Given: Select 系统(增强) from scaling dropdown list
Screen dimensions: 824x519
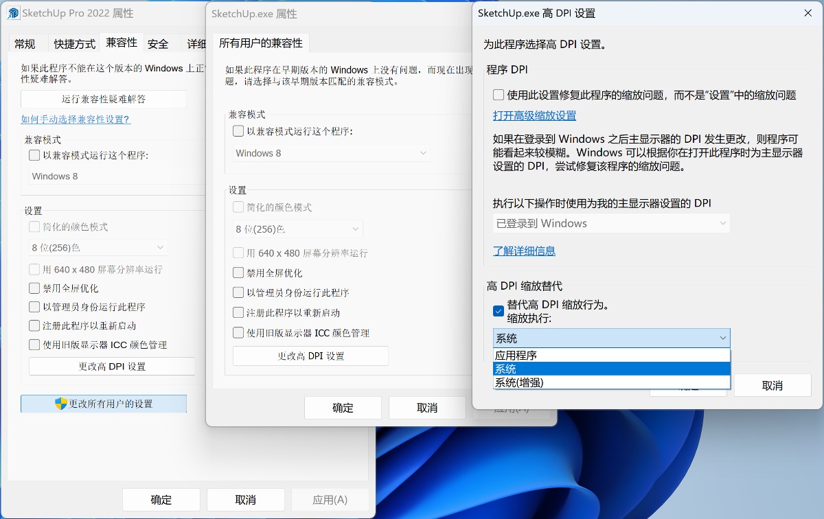Looking at the screenshot, I should 611,382.
